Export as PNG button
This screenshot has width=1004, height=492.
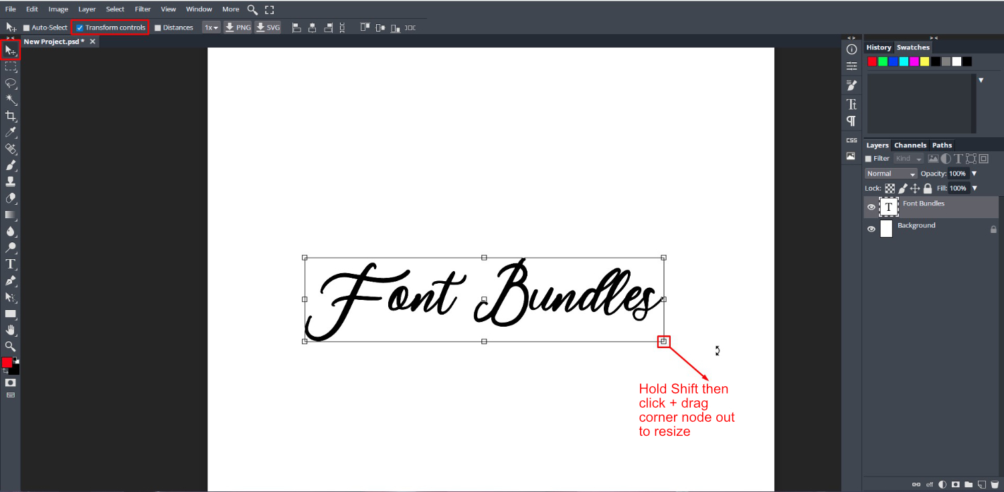238,27
